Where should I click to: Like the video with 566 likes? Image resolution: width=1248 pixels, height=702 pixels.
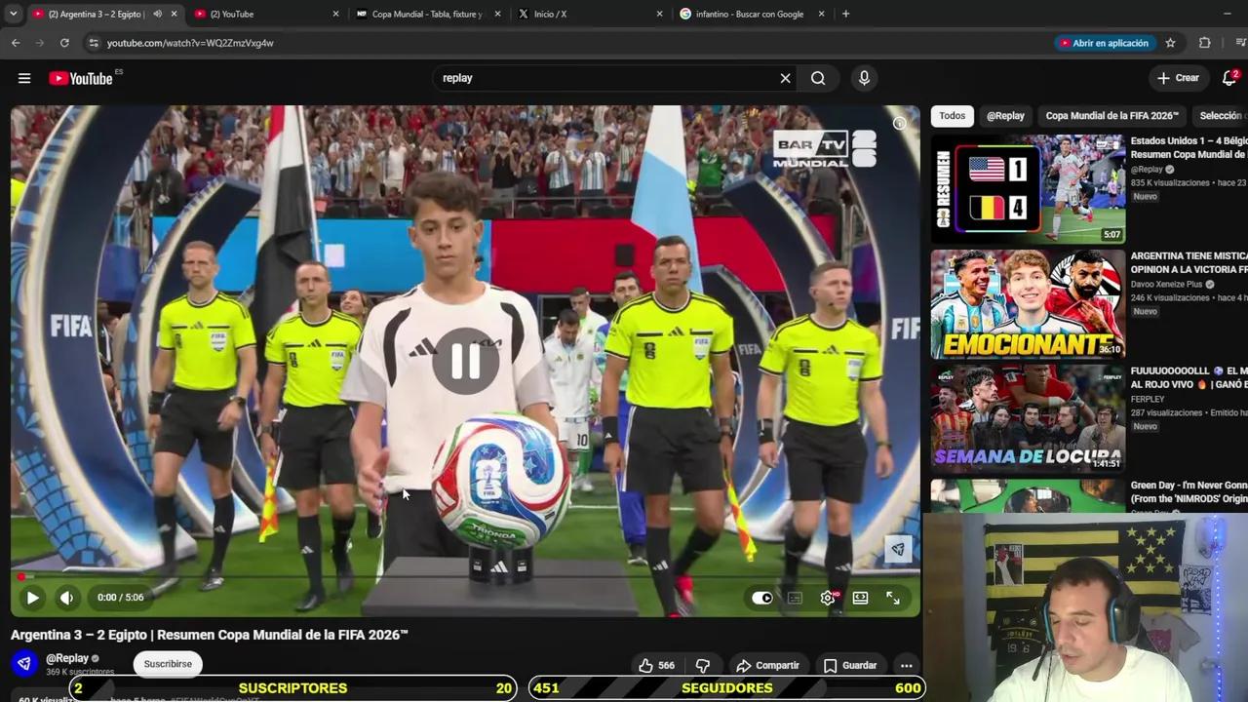pyautogui.click(x=656, y=665)
